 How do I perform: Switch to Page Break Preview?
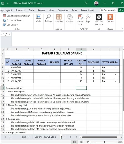coord(89,142)
